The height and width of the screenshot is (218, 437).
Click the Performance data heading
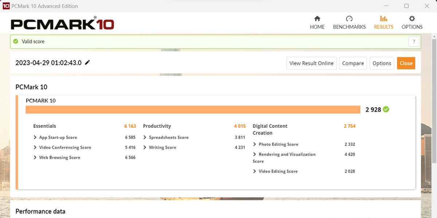coord(40,211)
